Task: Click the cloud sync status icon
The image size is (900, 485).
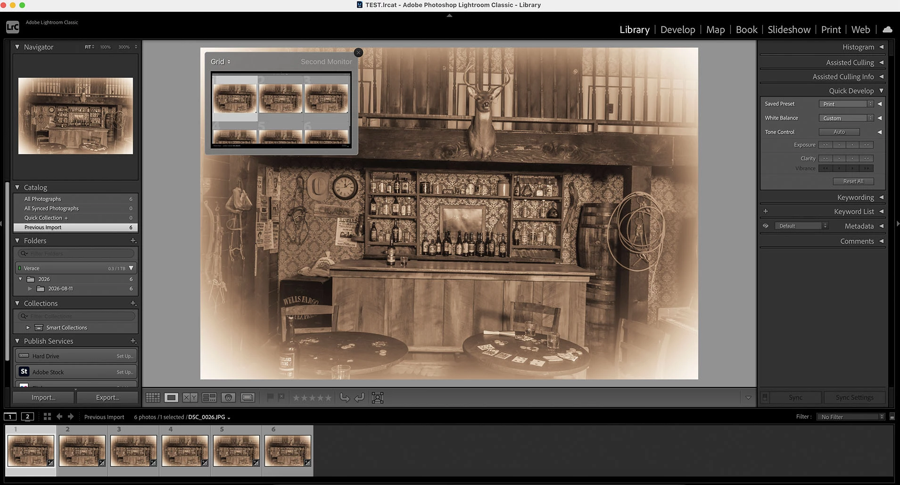Action: [887, 29]
